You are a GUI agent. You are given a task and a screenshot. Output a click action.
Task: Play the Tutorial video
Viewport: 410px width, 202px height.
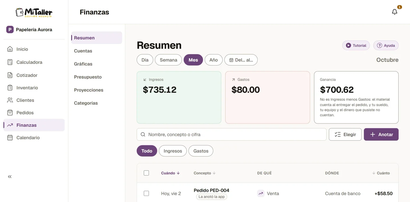(356, 45)
